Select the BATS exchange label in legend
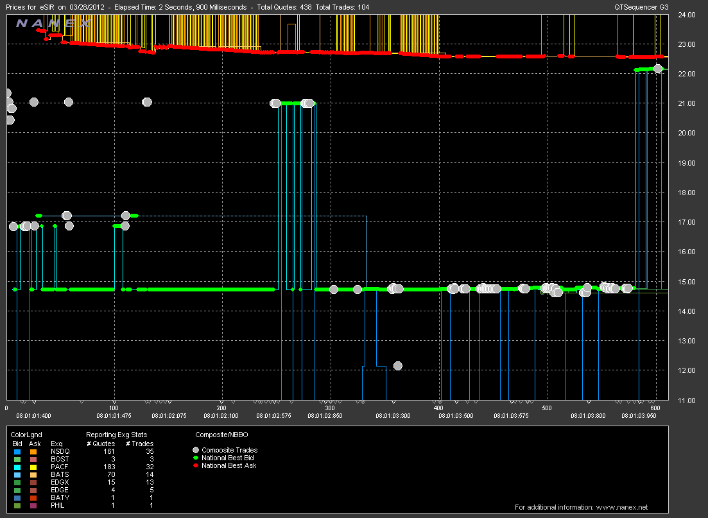 pos(60,474)
